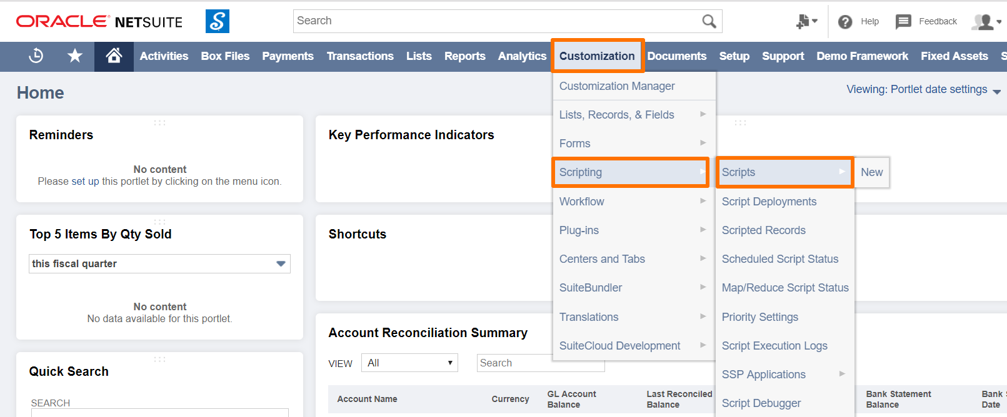The width and height of the screenshot is (1007, 417).
Task: Open Script Debugger
Action: [x=784, y=403]
